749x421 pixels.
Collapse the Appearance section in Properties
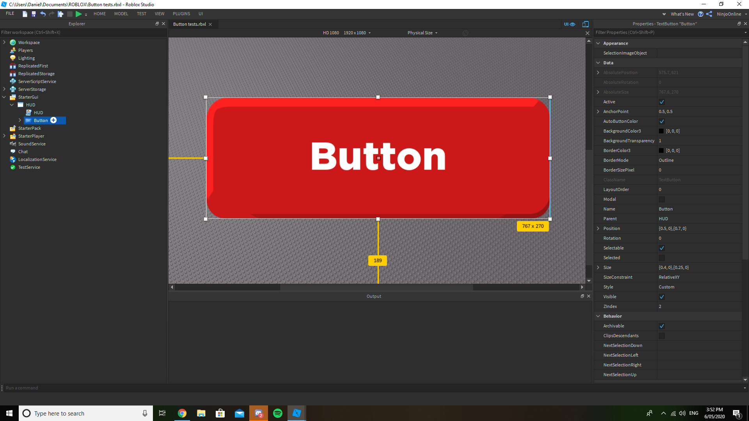[599, 43]
